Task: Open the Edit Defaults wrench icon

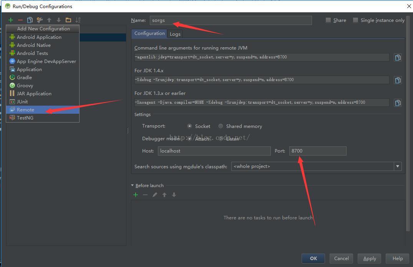Action: coord(40,20)
